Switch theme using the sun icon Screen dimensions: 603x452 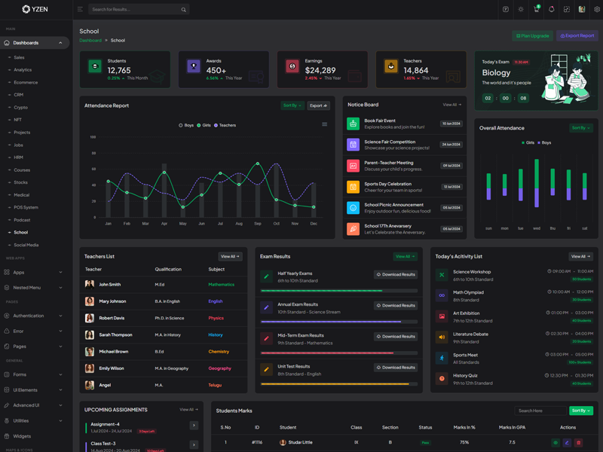click(521, 10)
